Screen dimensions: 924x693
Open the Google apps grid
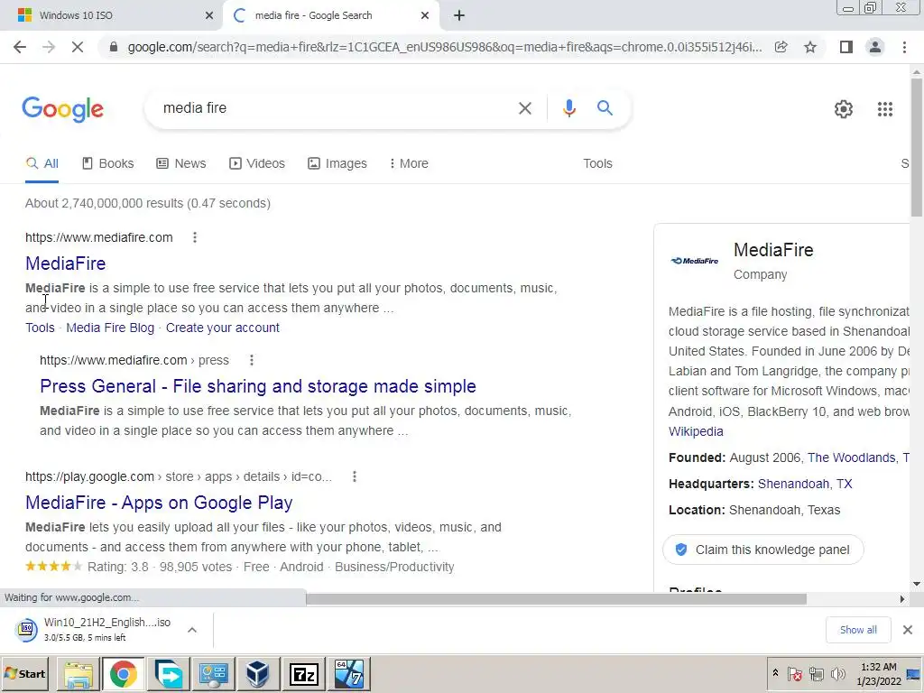click(x=885, y=109)
